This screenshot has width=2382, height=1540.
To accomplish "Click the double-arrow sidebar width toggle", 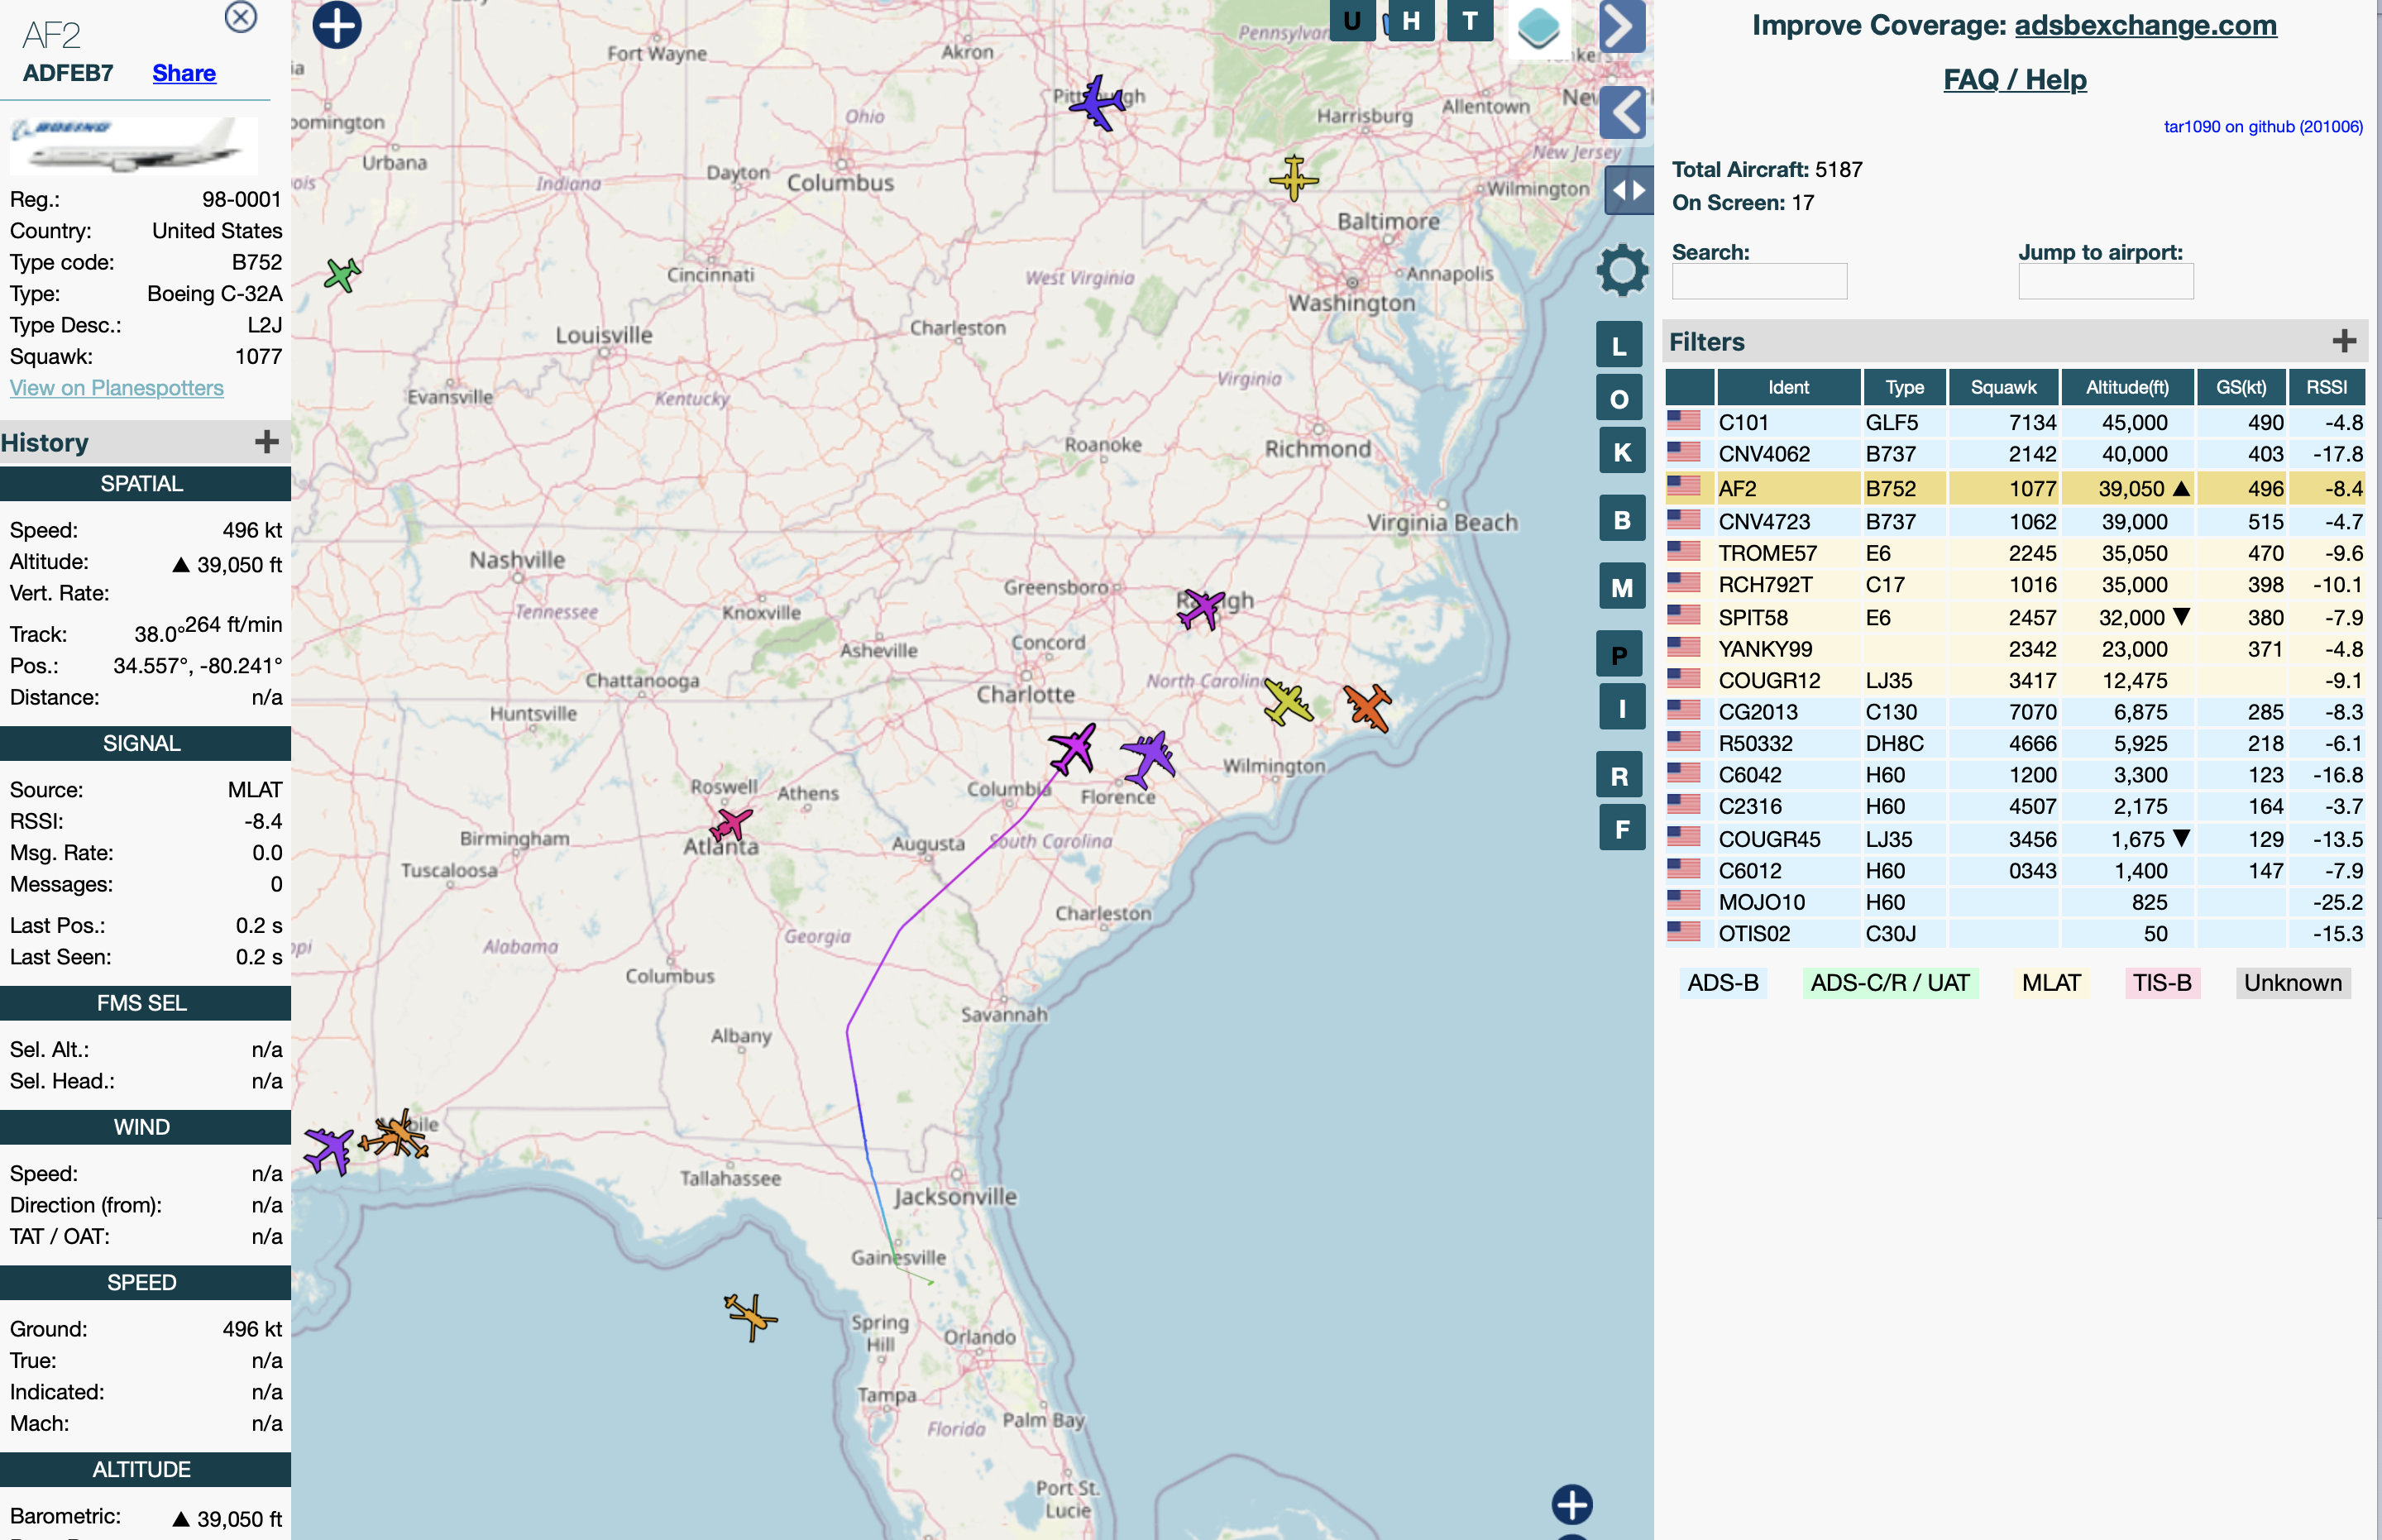I will point(1628,190).
